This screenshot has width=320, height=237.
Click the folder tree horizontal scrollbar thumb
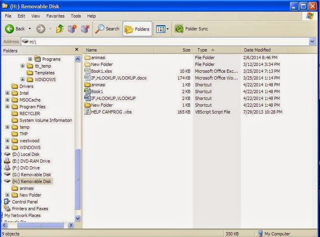pos(40,225)
